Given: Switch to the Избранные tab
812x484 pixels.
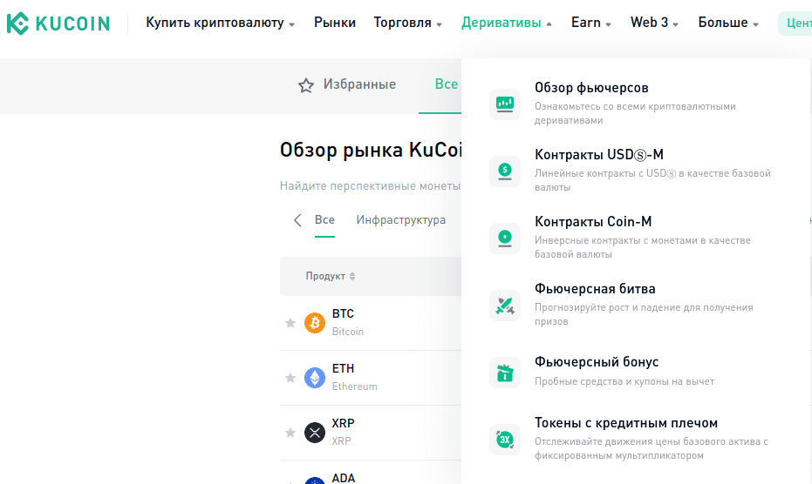Looking at the screenshot, I should pos(347,84).
